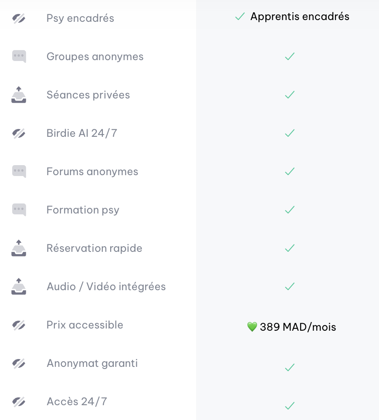Click the inbox icon beside Séances privées
Image resolution: width=379 pixels, height=420 pixels.
[19, 95]
